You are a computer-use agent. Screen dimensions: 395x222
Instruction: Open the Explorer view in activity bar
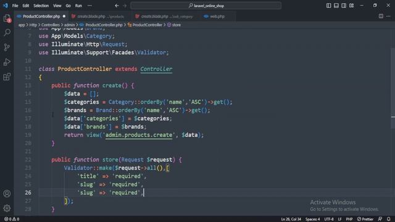pyautogui.click(x=7, y=18)
